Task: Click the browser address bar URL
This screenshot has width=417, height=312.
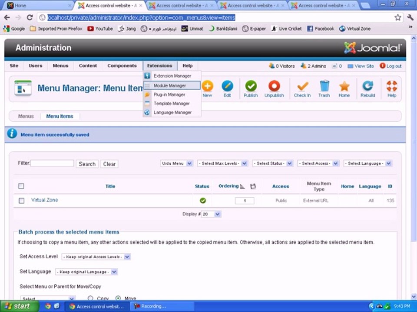Action: [x=141, y=17]
